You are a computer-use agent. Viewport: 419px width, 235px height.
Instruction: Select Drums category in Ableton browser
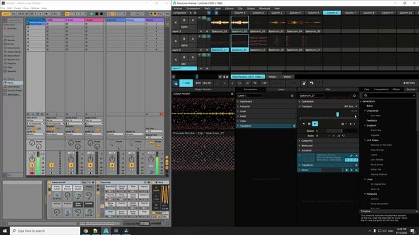(x=10, y=44)
